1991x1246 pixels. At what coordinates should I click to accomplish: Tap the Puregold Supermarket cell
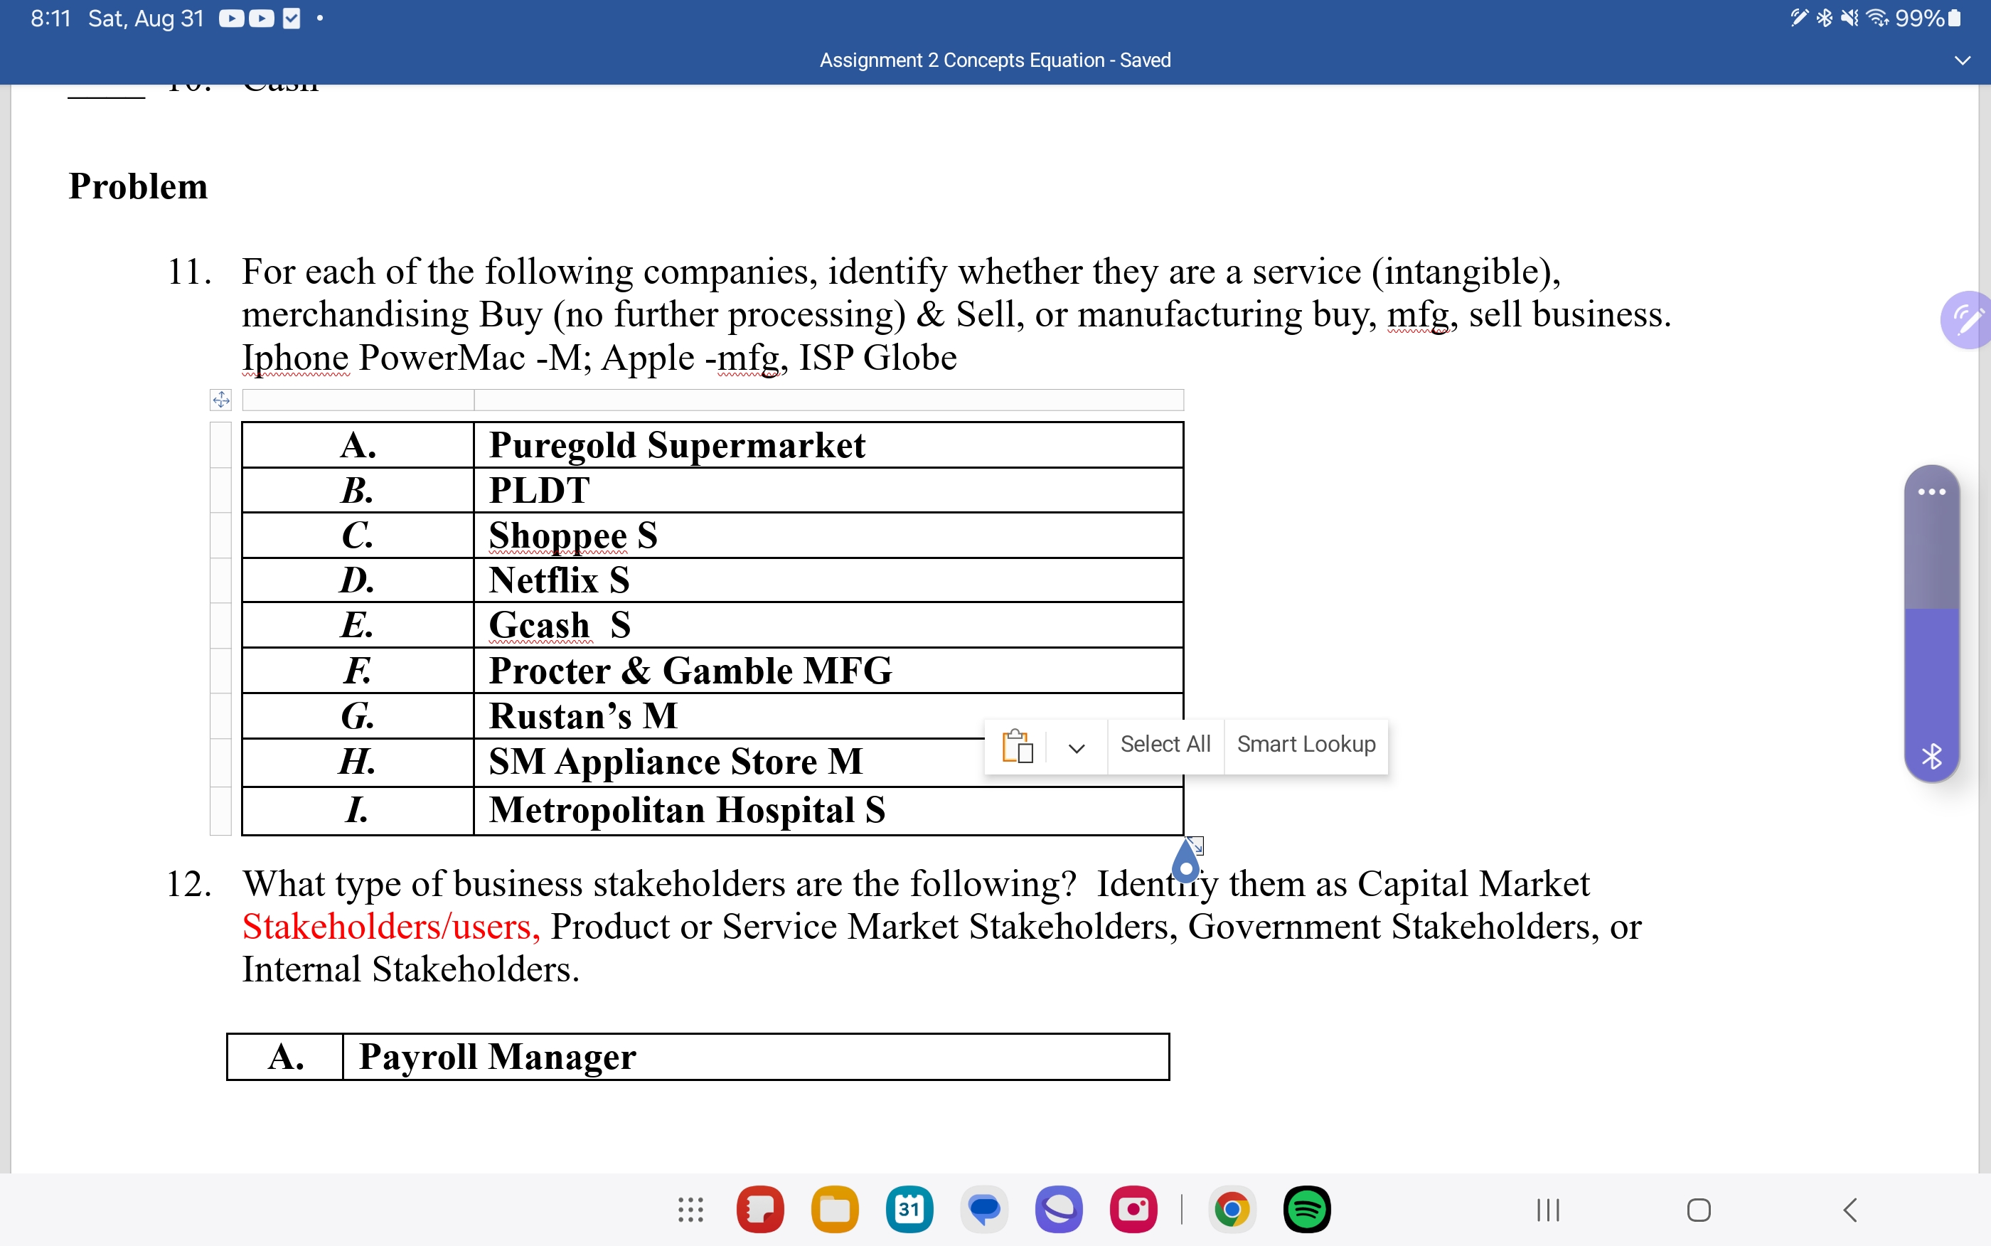coord(828,445)
